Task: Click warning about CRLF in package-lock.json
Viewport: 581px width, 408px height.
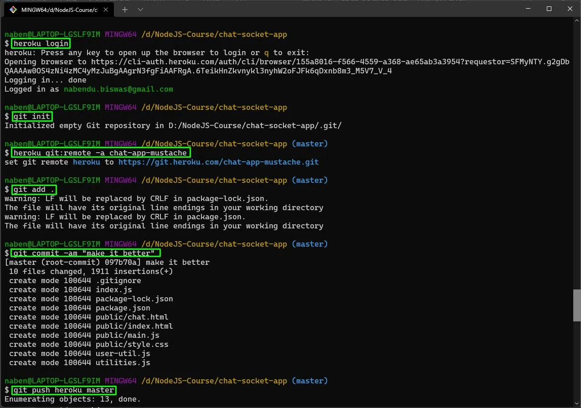Action: (137, 199)
